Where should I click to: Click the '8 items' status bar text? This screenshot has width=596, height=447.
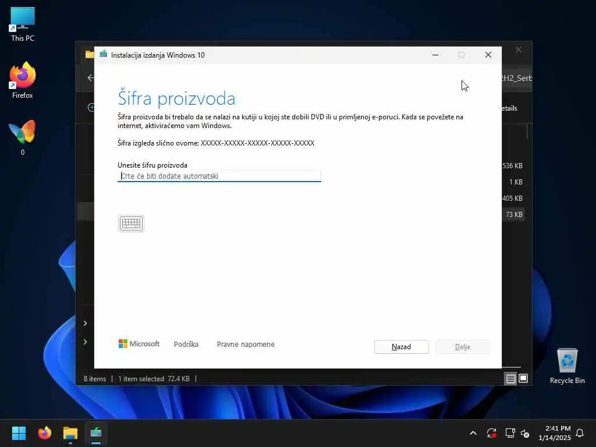(95, 378)
